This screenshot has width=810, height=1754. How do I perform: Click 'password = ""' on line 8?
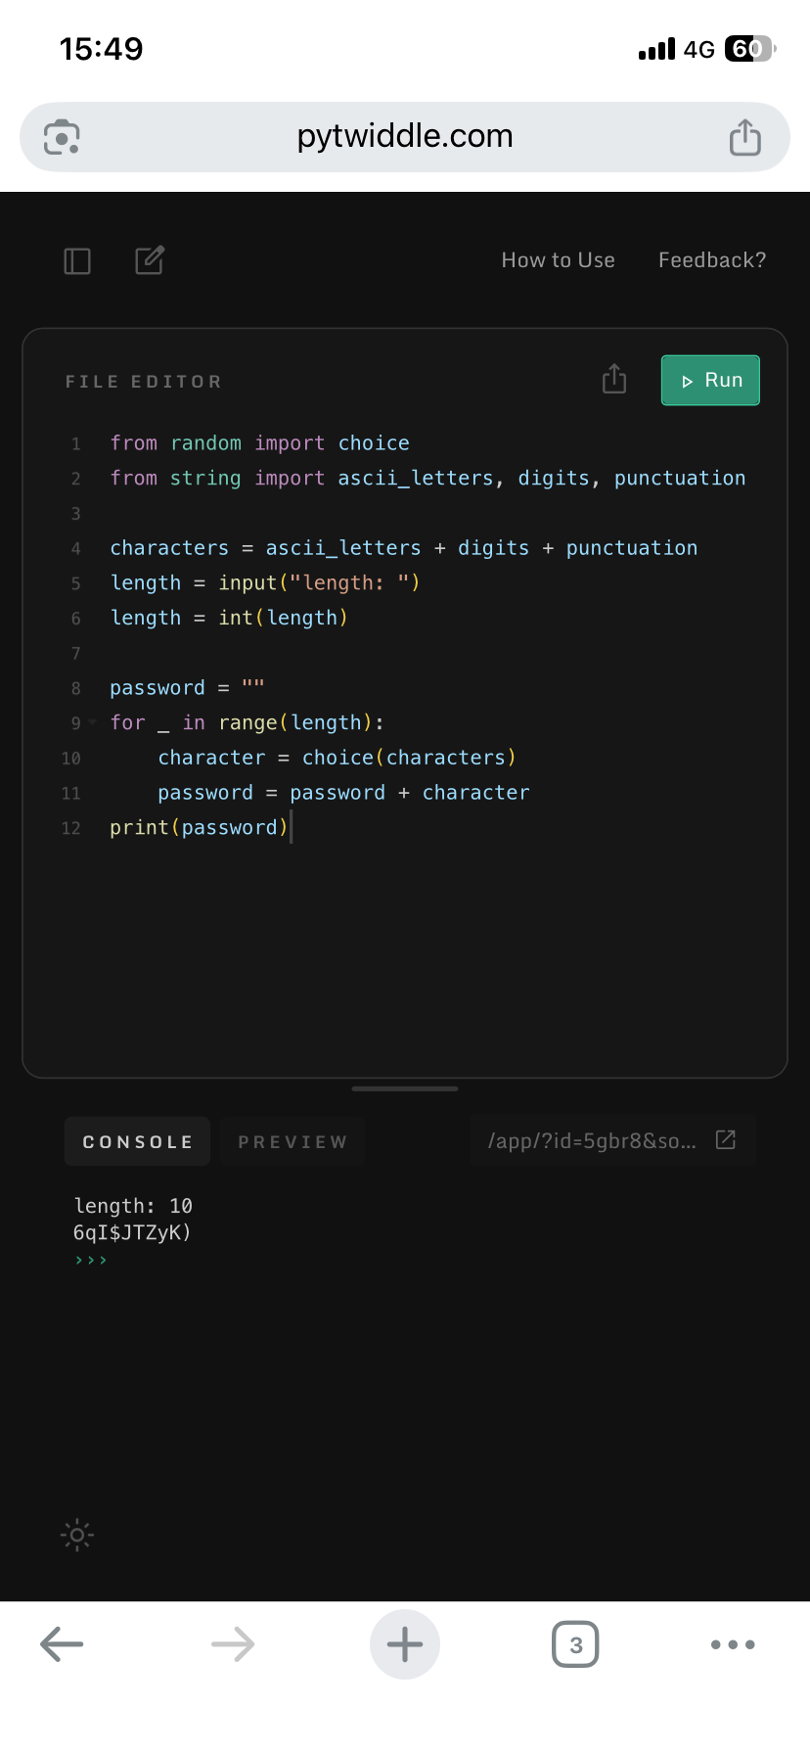click(x=188, y=688)
